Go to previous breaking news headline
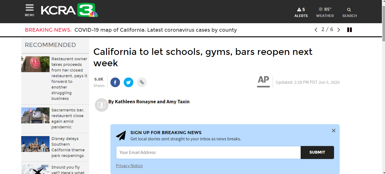The image size is (385, 174). [x=316, y=30]
